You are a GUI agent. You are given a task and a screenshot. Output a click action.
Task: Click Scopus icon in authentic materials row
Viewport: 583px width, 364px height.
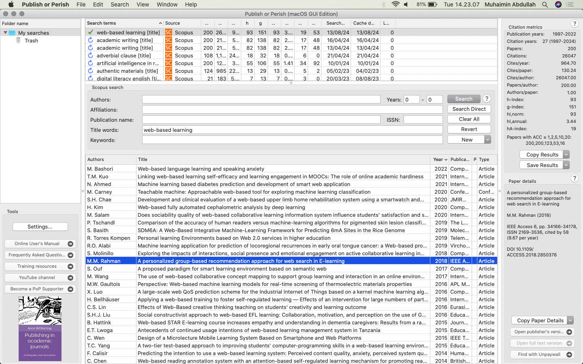tap(168, 71)
